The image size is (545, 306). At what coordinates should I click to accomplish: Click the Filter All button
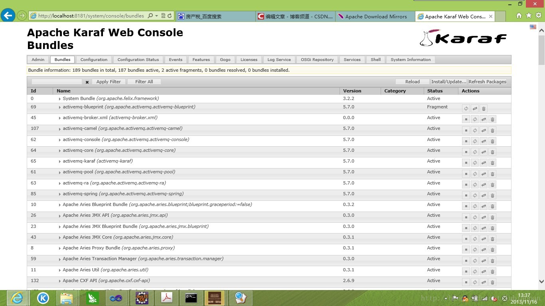tap(144, 82)
